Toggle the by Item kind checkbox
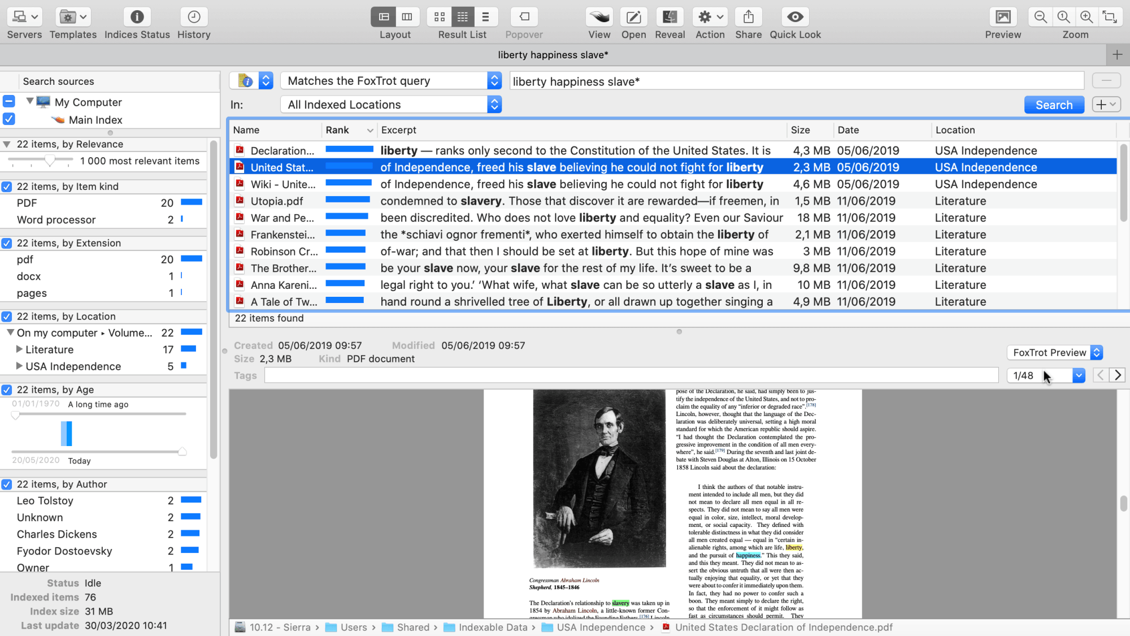This screenshot has height=636, width=1130. coord(7,187)
